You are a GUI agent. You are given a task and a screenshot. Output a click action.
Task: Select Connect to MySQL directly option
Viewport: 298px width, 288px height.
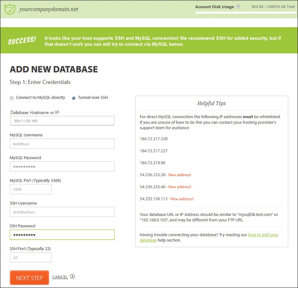pyautogui.click(x=12, y=98)
